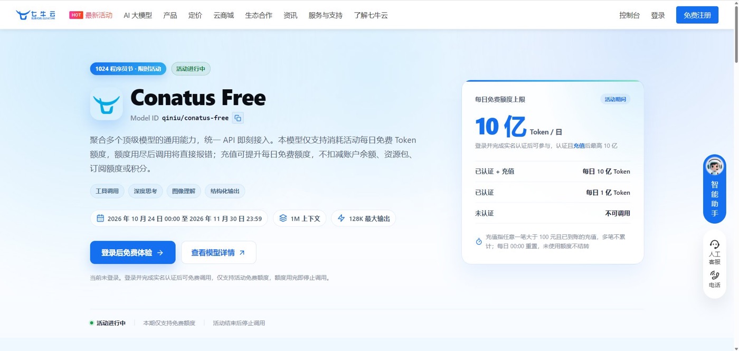Open the 最新活动 menu item
Screen dimensions: 739x351
point(99,15)
